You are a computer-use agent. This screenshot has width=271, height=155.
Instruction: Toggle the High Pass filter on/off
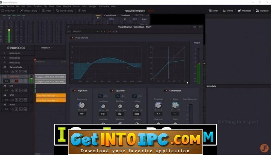(x=74, y=91)
